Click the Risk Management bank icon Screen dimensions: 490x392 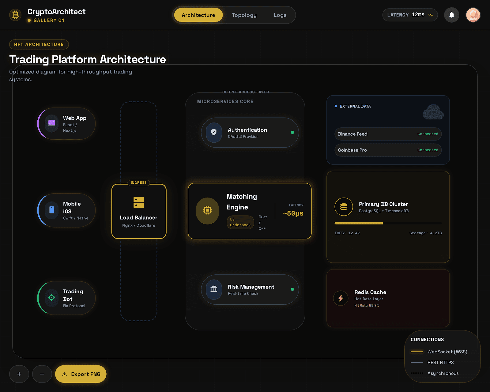[214, 289]
